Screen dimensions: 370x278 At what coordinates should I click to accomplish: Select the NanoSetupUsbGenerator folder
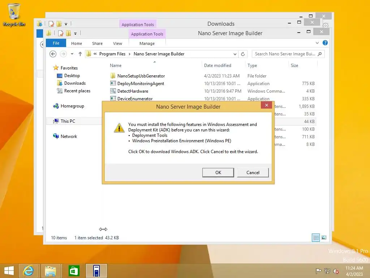click(x=141, y=76)
